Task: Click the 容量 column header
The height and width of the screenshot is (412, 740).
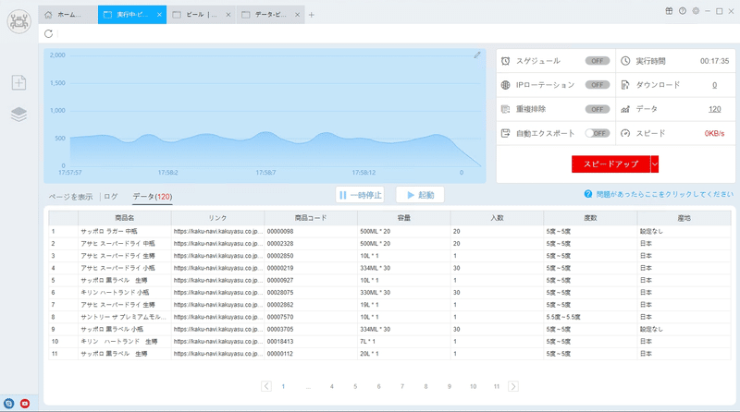Action: [404, 218]
